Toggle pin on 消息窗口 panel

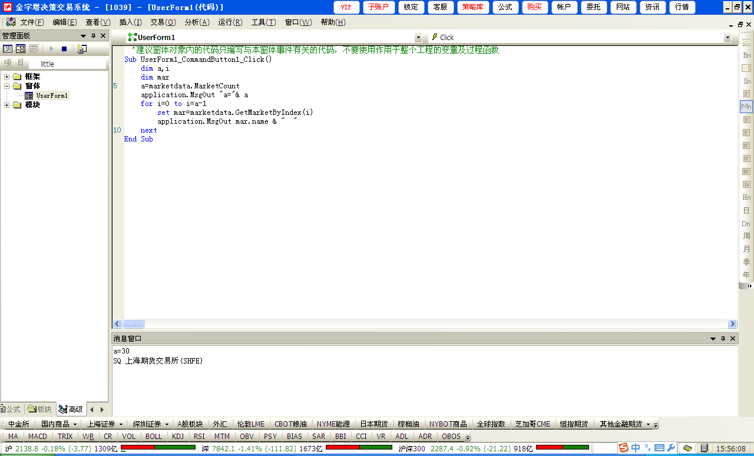[x=723, y=339]
